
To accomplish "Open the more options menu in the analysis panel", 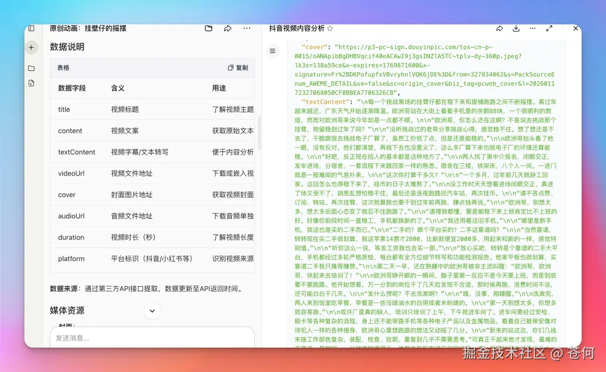I will [x=532, y=28].
